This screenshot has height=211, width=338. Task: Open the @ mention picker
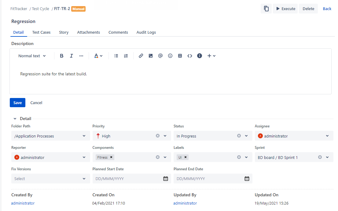point(160,55)
